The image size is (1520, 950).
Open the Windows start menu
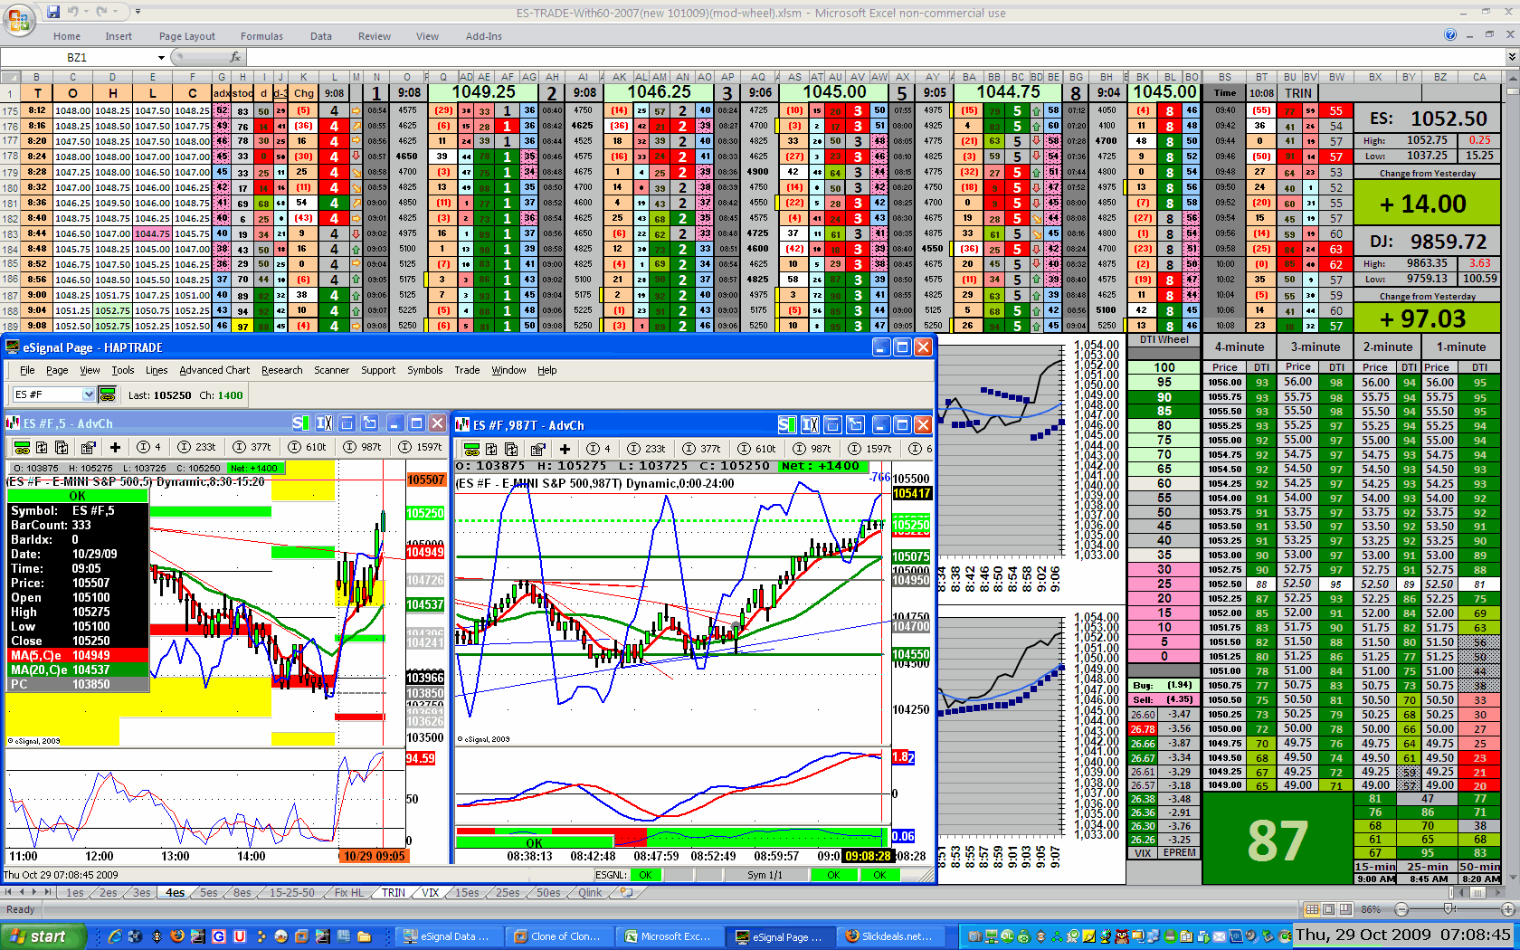click(44, 936)
